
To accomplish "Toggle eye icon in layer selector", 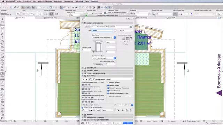I will pyautogui.click(x=24, y=14).
